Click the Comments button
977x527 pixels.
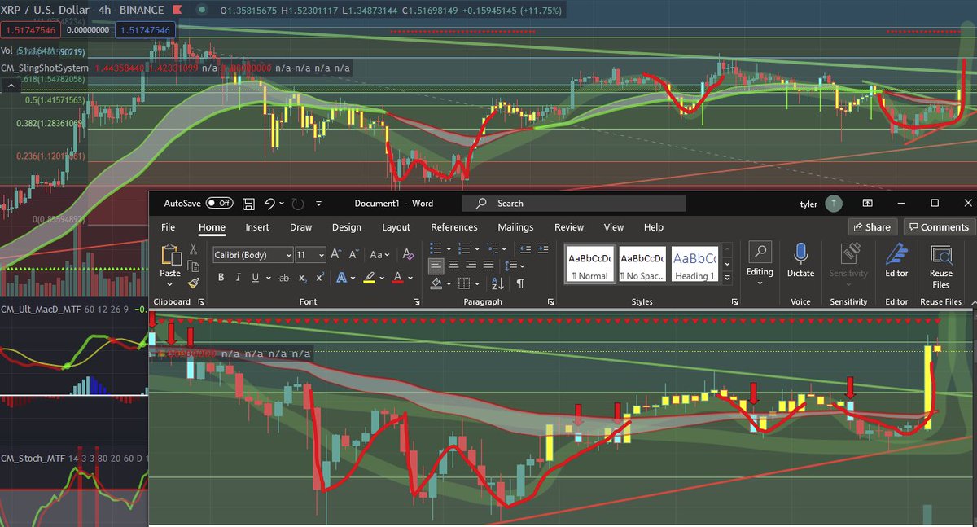coord(939,227)
